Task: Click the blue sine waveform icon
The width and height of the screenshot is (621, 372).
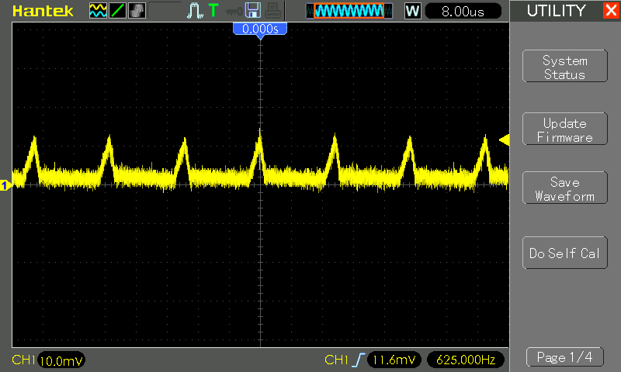Action: (x=98, y=11)
